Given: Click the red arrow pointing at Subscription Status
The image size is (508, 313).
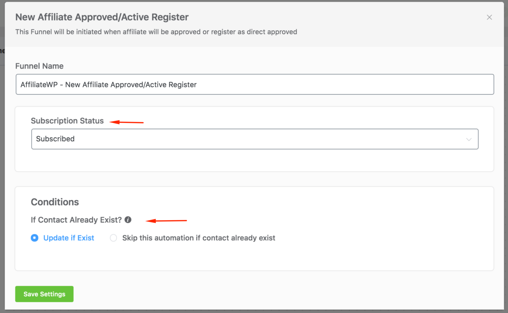Looking at the screenshot, I should point(126,122).
